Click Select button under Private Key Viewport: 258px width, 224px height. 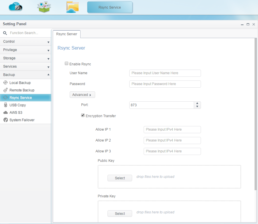point(120,214)
